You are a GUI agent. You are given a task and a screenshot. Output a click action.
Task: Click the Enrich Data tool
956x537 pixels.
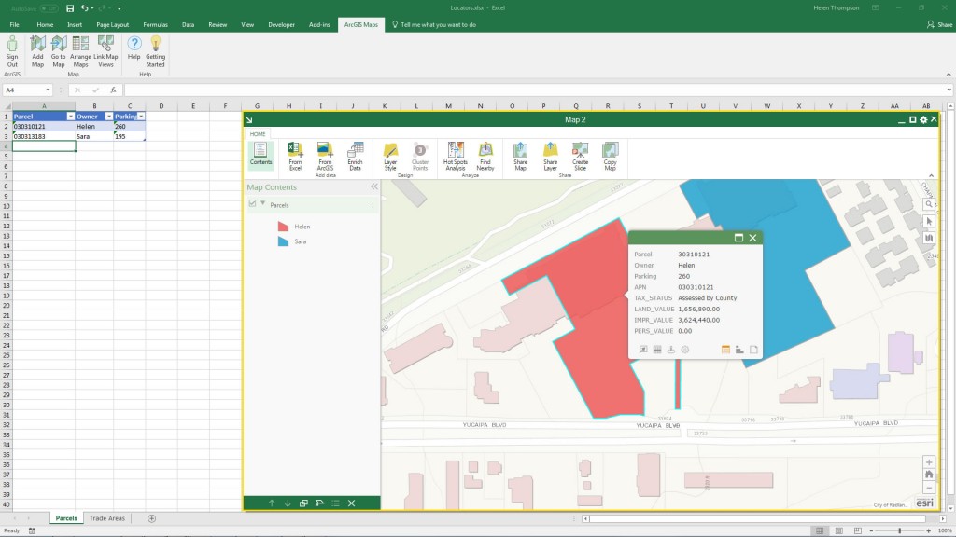coord(355,157)
